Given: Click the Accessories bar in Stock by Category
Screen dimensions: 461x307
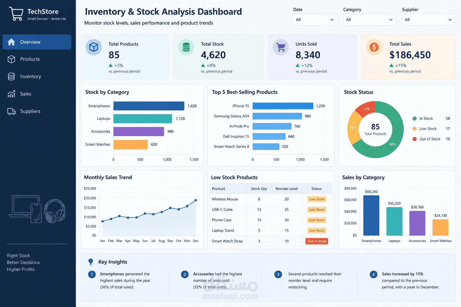Looking at the screenshot, I should click(x=139, y=131).
